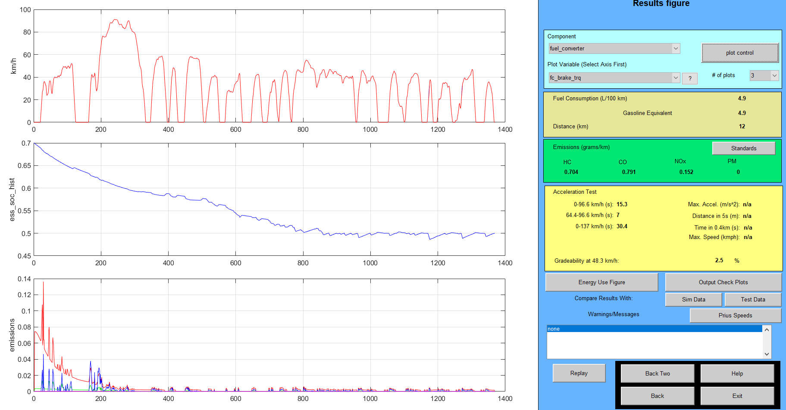Click the Back Two button
Viewport: 786px width, 410px height.
[x=657, y=373]
